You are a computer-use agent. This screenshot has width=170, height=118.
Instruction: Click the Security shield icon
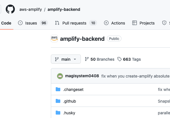tap(164, 23)
